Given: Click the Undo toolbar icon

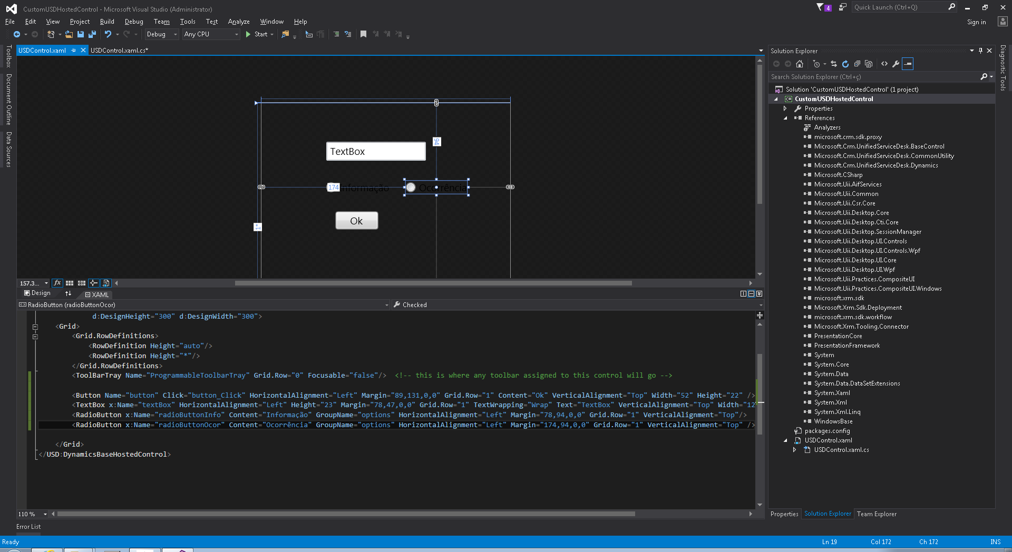Looking at the screenshot, I should pos(108,34).
